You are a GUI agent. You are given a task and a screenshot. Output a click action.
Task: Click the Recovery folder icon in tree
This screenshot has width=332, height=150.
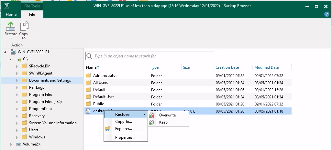(25, 116)
